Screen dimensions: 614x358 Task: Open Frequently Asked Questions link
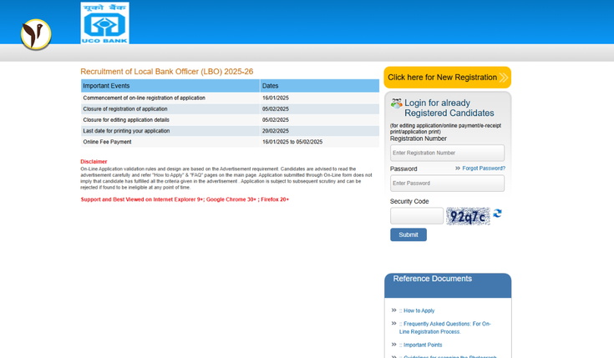pos(444,328)
